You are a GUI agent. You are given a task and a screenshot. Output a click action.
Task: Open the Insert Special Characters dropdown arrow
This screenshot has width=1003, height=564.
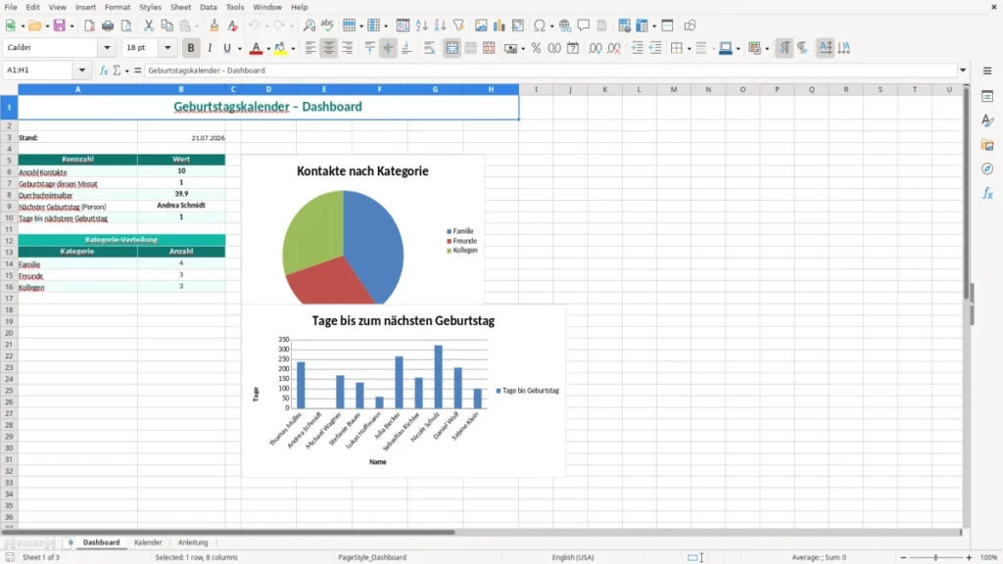[551, 26]
